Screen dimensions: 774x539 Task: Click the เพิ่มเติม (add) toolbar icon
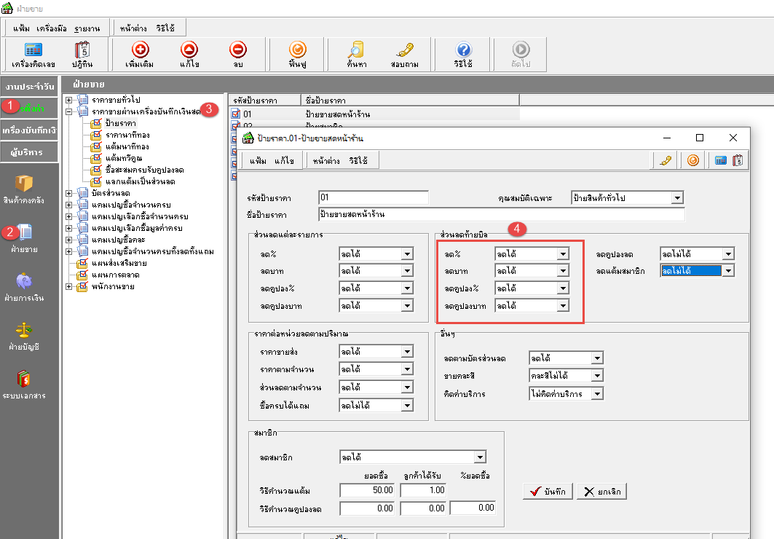139,54
